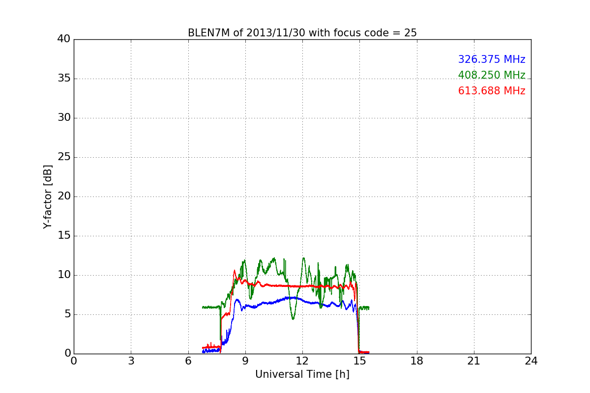590x393 pixels.
Task: Click y-axis tick value 40
Action: pos(64,39)
